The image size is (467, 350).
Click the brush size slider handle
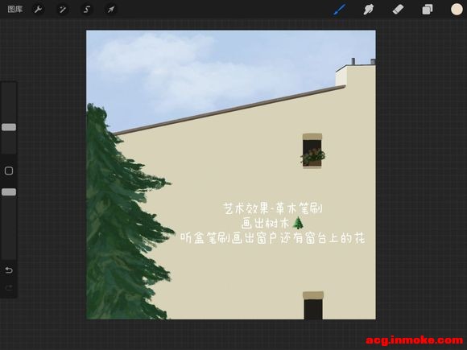pyautogui.click(x=9, y=127)
